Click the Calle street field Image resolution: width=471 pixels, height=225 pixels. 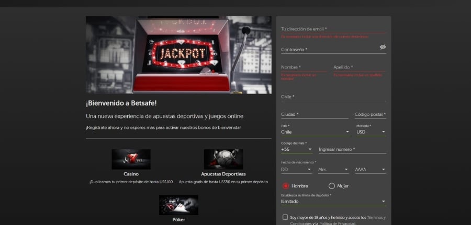pos(333,97)
